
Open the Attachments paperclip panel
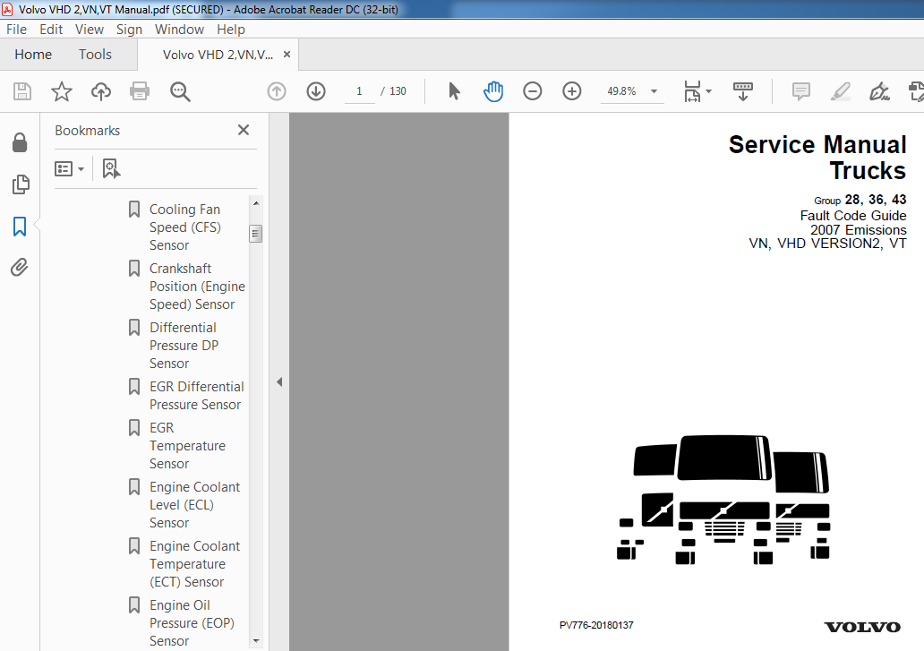20,268
